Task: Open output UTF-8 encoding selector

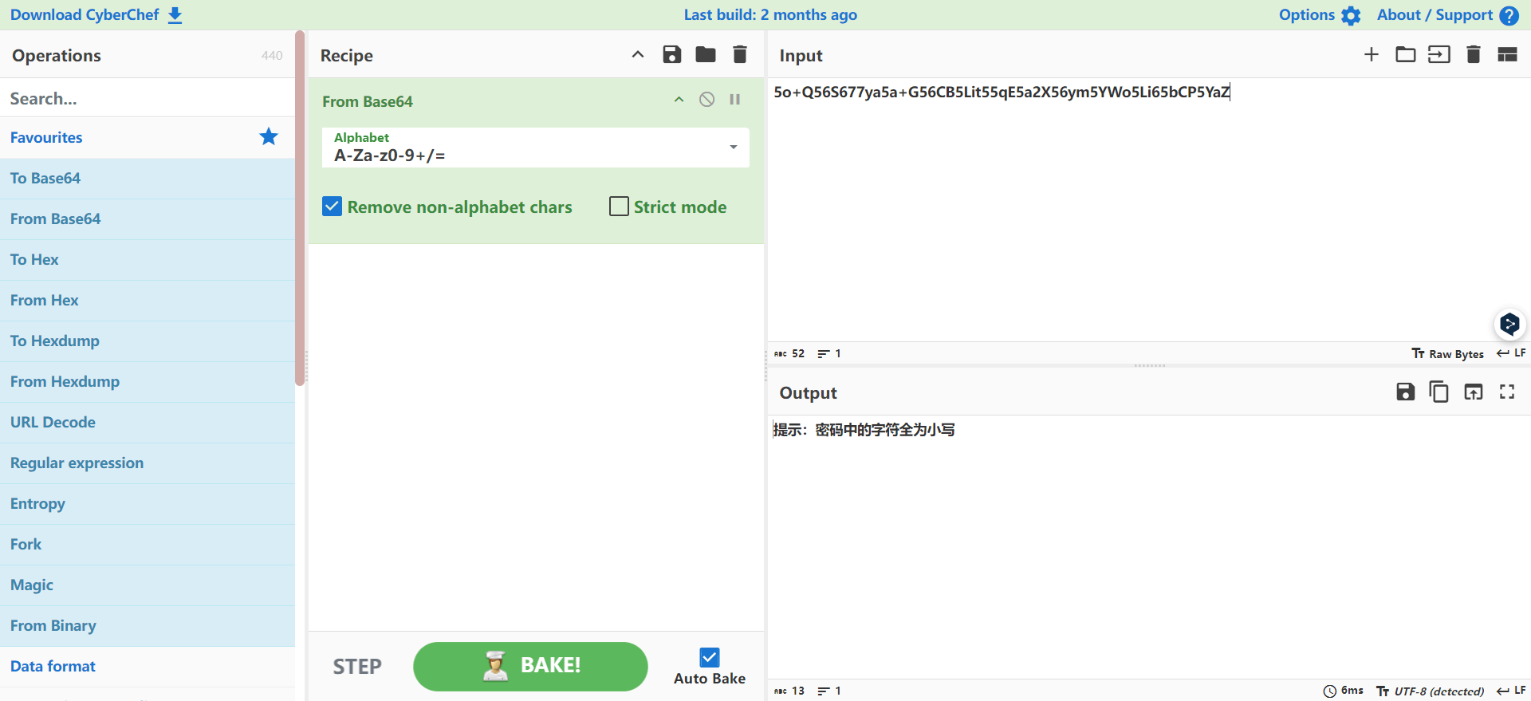Action: [1431, 691]
